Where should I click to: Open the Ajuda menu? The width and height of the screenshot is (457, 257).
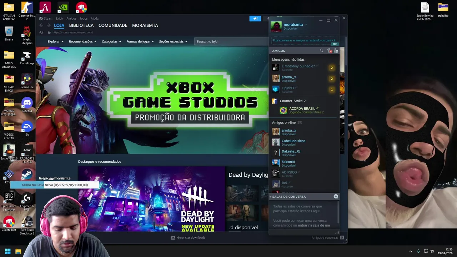coord(95,19)
